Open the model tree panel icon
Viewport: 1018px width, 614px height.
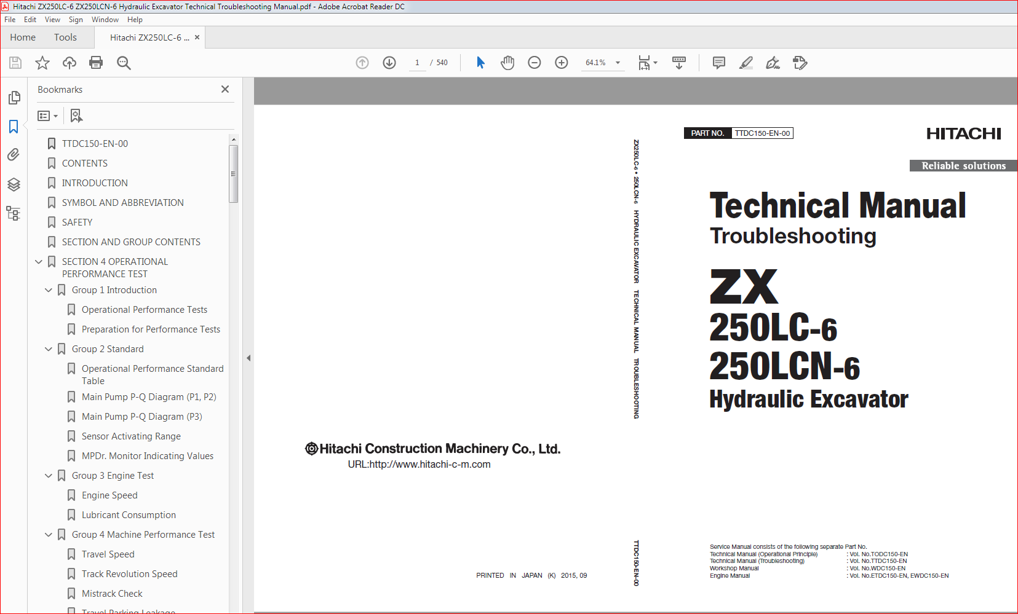tap(14, 213)
